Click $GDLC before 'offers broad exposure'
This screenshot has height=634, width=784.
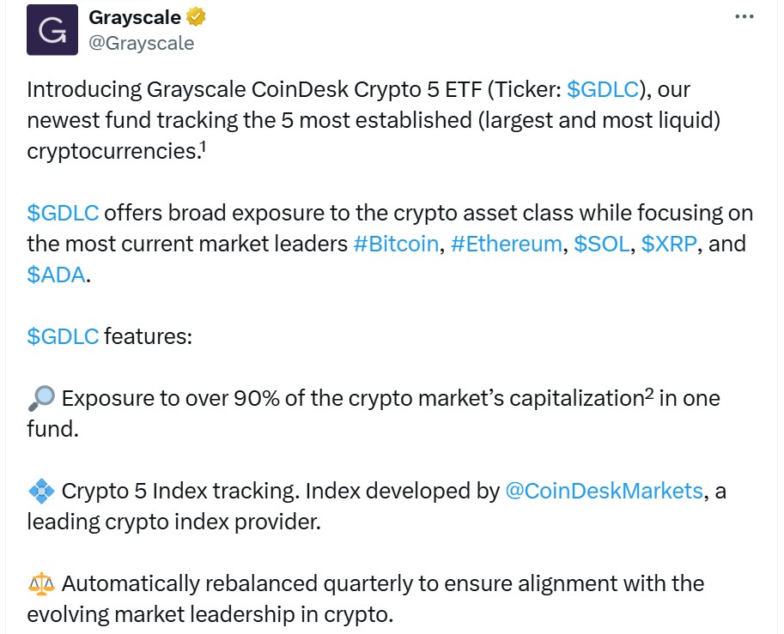63,213
